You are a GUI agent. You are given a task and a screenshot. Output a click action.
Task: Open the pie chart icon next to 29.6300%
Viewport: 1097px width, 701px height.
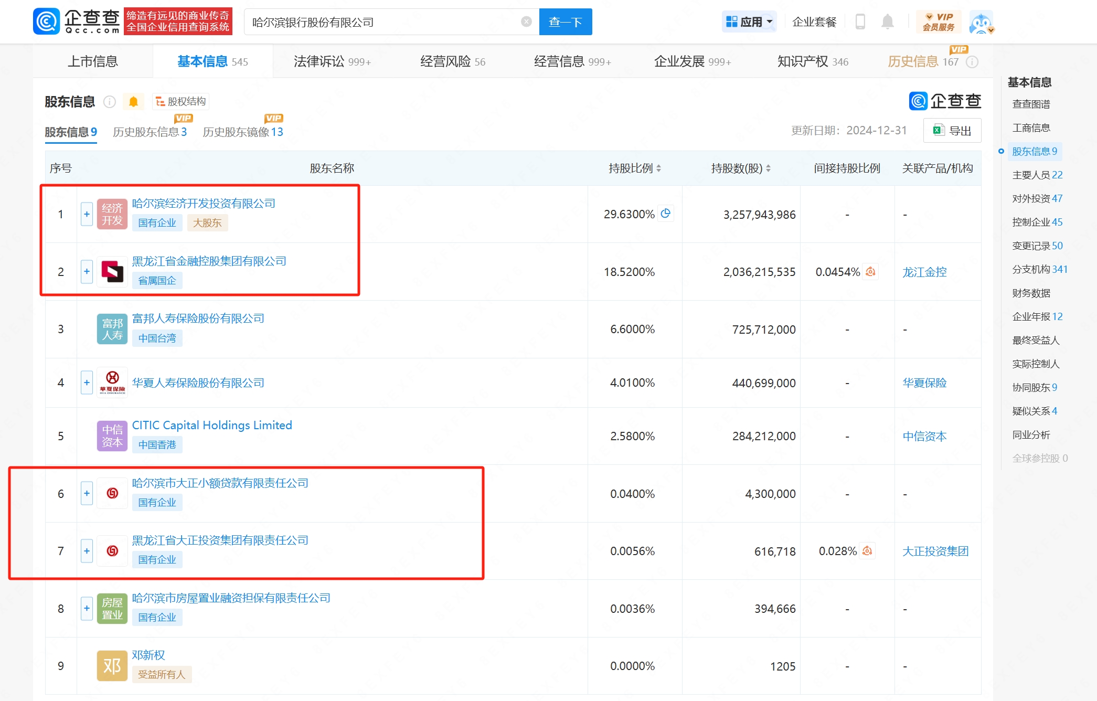click(x=666, y=214)
